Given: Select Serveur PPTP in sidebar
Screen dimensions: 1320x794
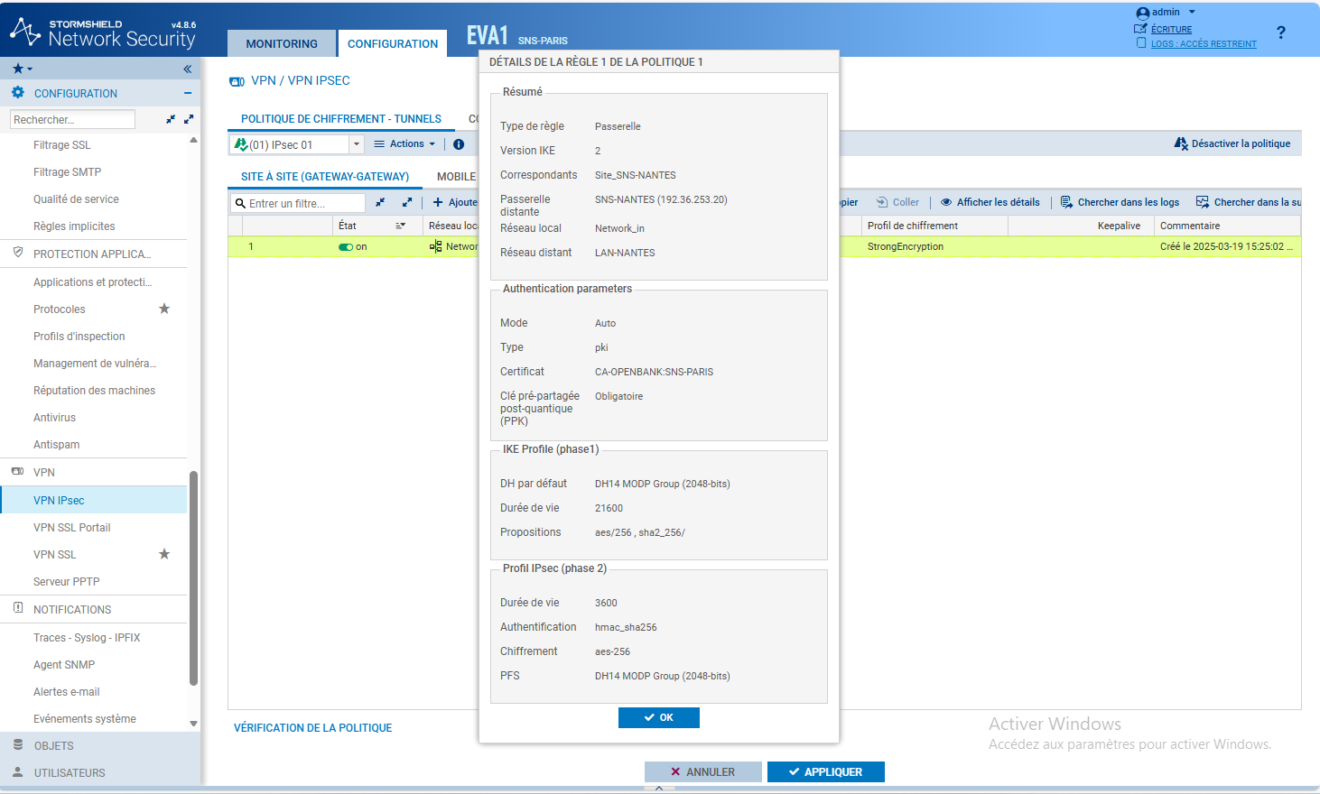Looking at the screenshot, I should (x=67, y=582).
